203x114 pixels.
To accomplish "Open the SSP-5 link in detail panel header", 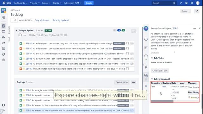I will click(175, 28).
